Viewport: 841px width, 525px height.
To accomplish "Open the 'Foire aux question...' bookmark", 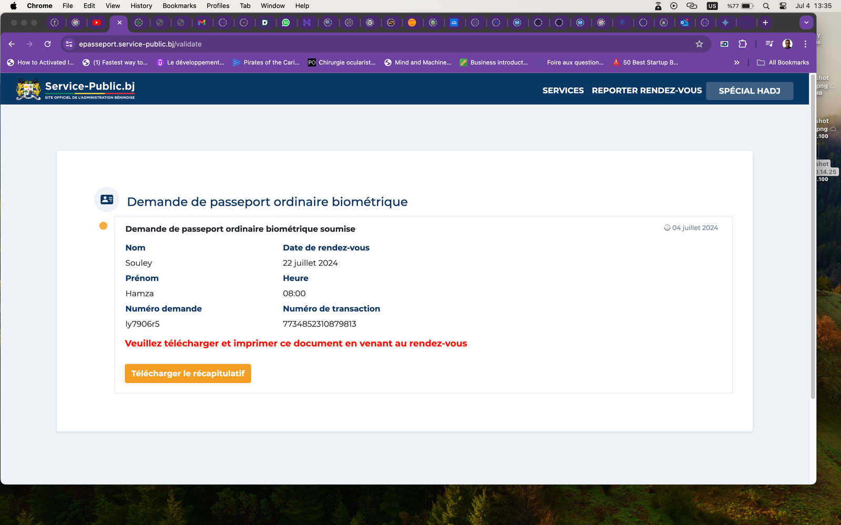I will pyautogui.click(x=570, y=62).
